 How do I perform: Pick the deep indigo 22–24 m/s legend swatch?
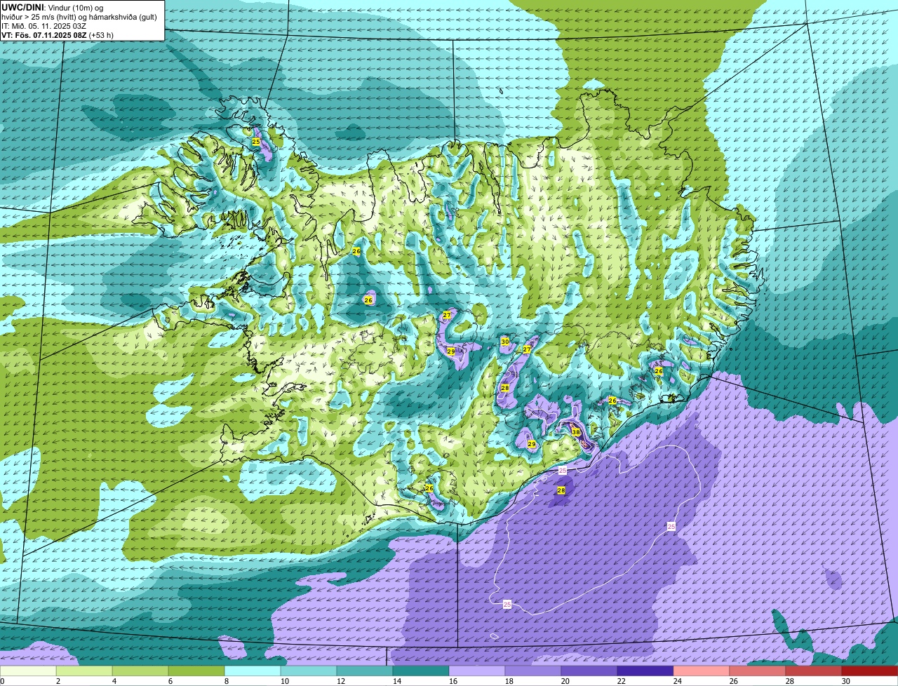click(x=645, y=671)
